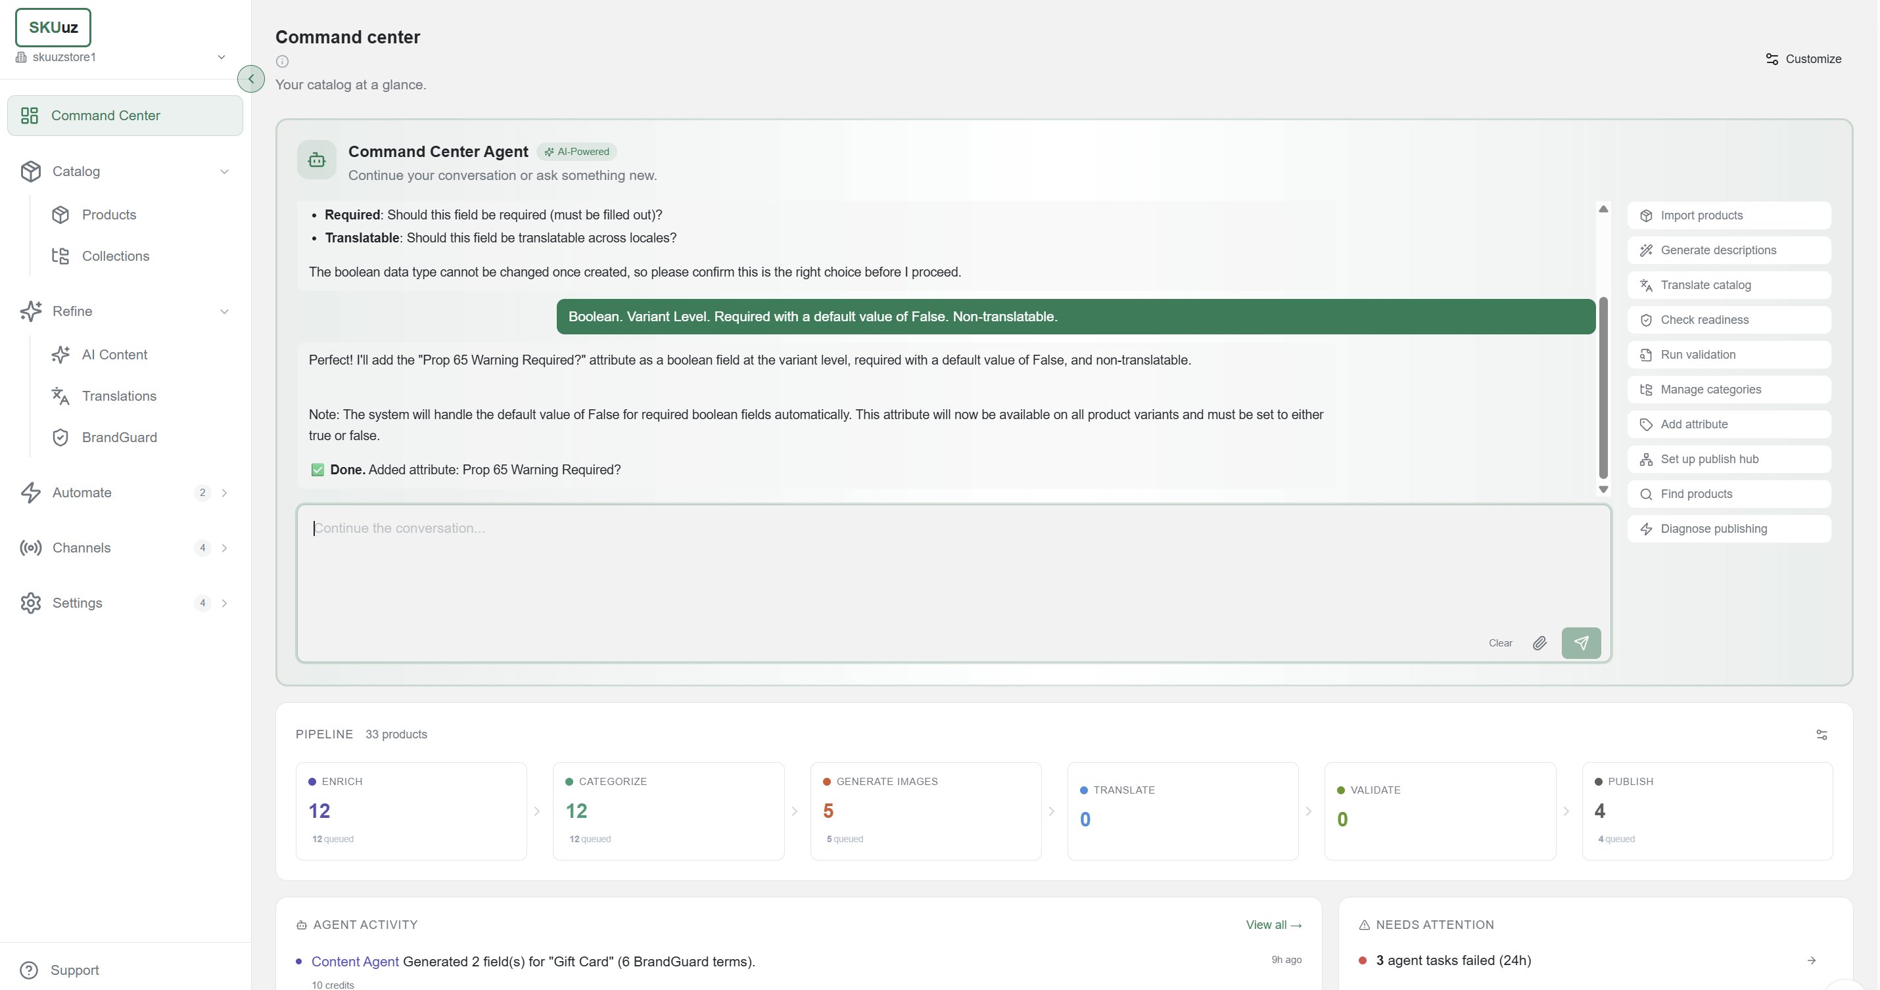
Task: Click the paperclip attach icon
Action: (x=1539, y=642)
